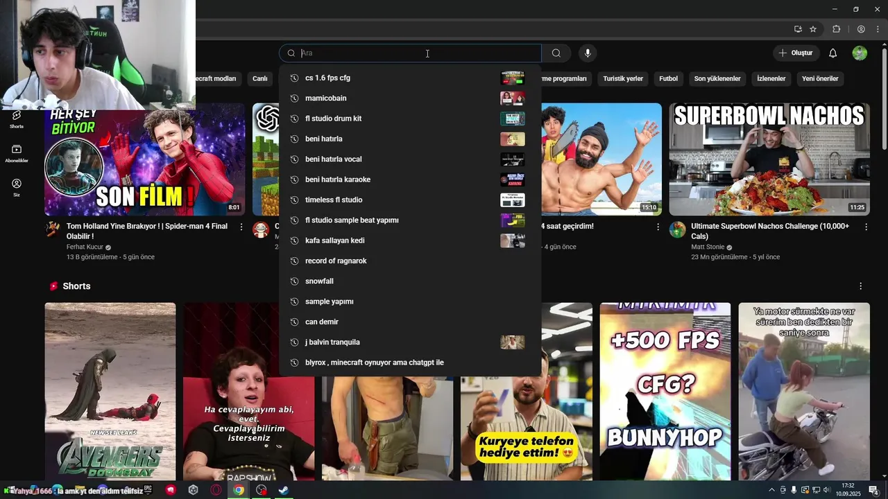The height and width of the screenshot is (499, 888).
Task: Open options for Tom Holland video
Action: pos(241,227)
